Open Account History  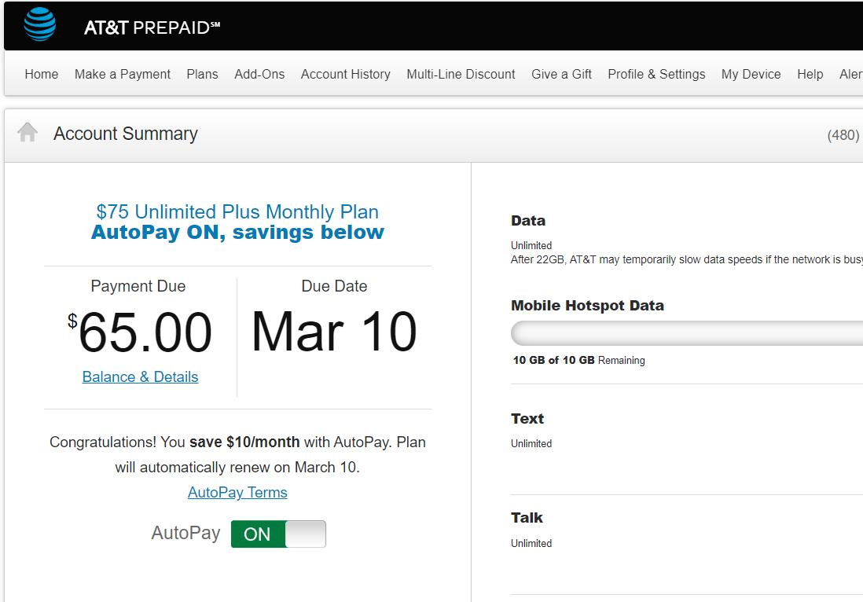345,75
